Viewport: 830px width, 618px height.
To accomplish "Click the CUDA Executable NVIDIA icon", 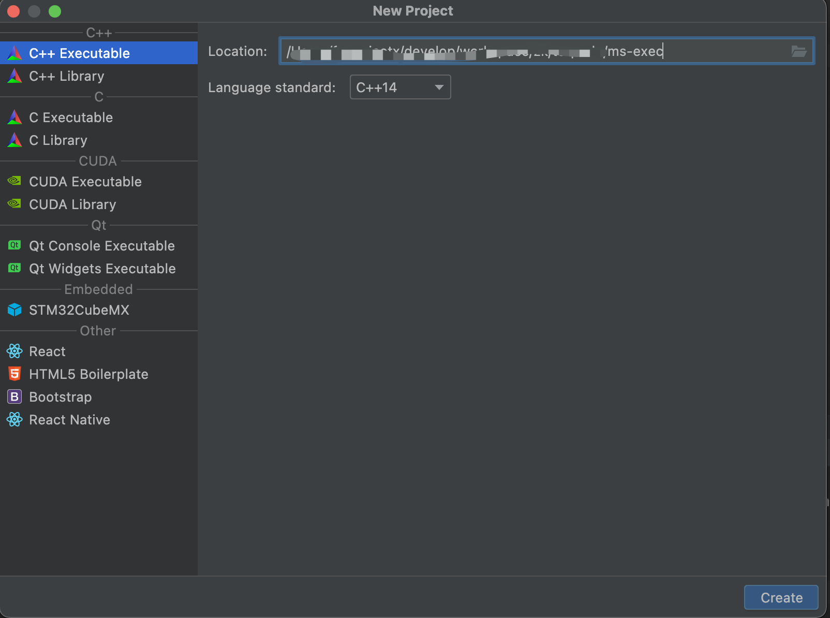I will [14, 181].
